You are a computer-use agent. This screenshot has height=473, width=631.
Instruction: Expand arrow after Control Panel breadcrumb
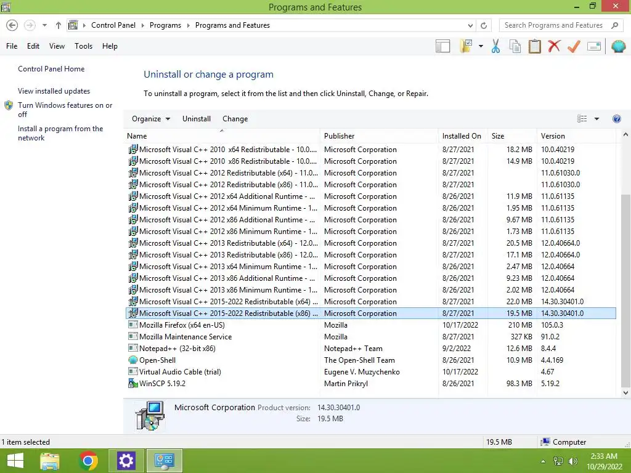click(142, 25)
